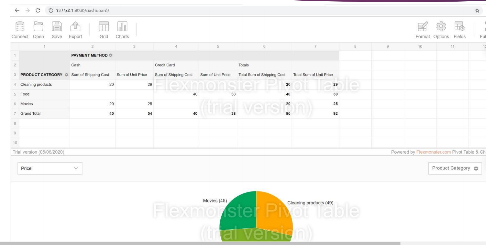Click the 'Trial version (05/06/2020)' status text
The image size is (486, 245).
[38, 152]
